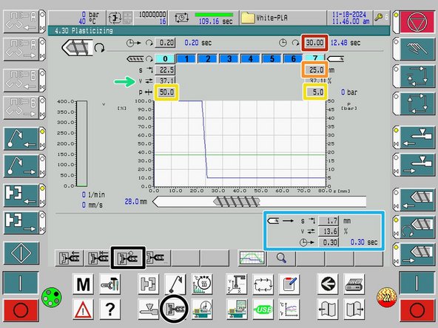
Task: Open the machine with clock icon
Action: (x=202, y=310)
